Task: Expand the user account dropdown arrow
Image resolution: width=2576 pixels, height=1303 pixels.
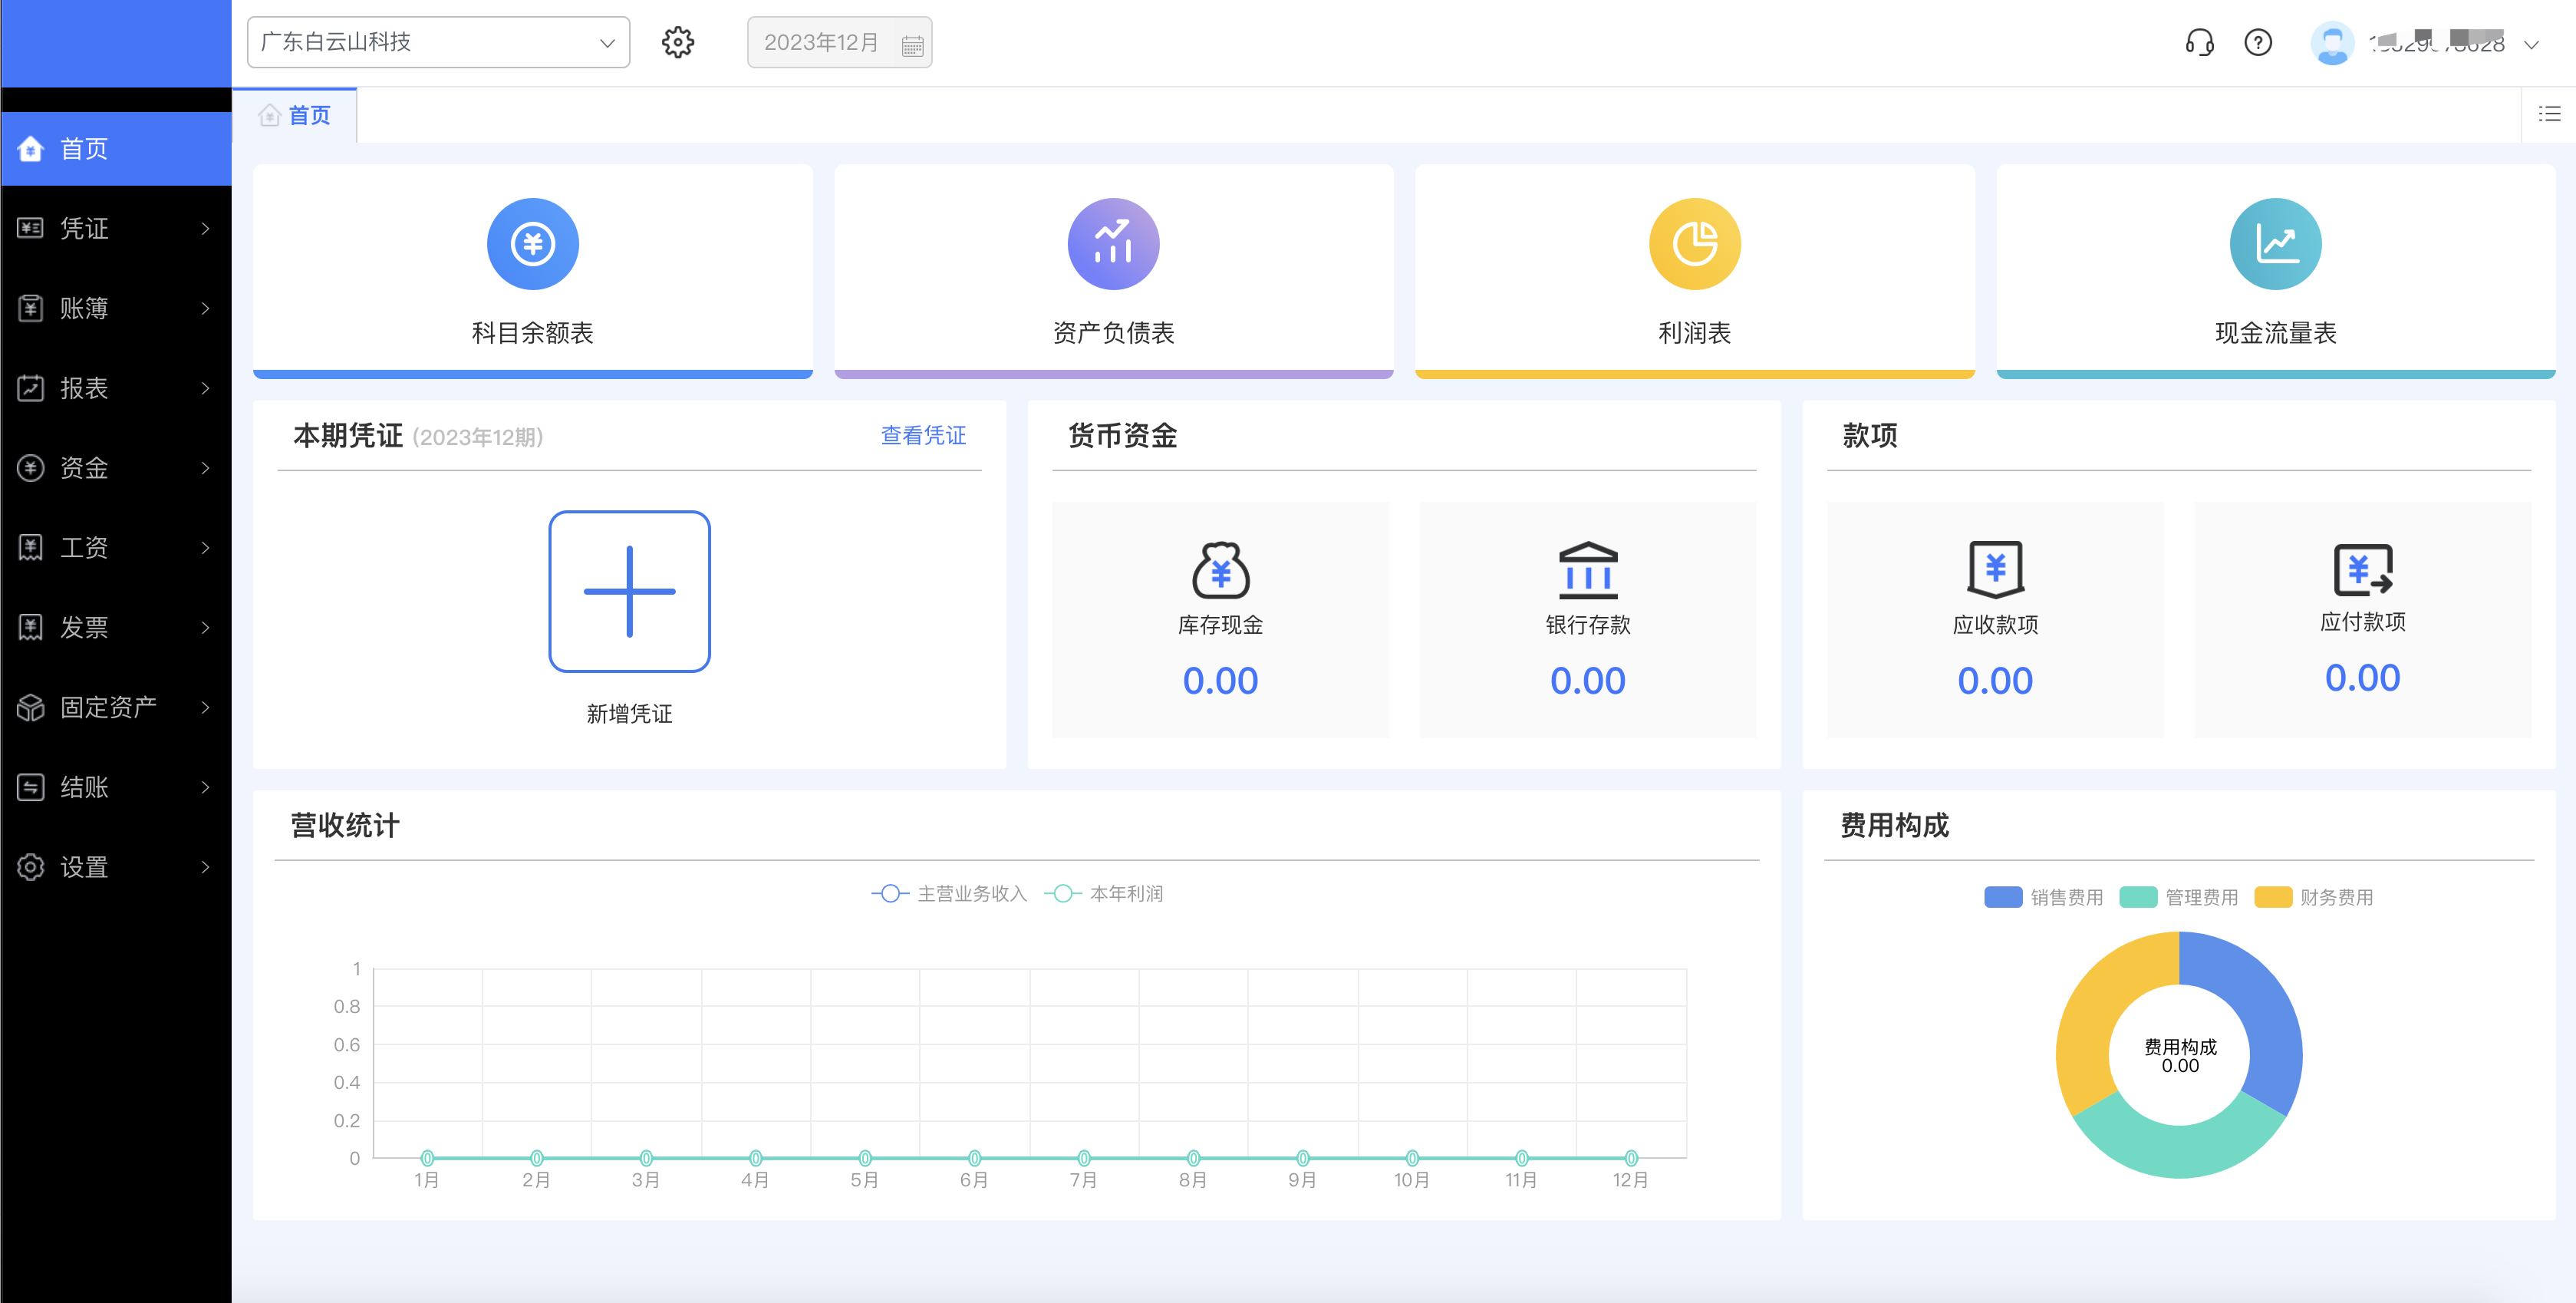Action: pos(2531,44)
